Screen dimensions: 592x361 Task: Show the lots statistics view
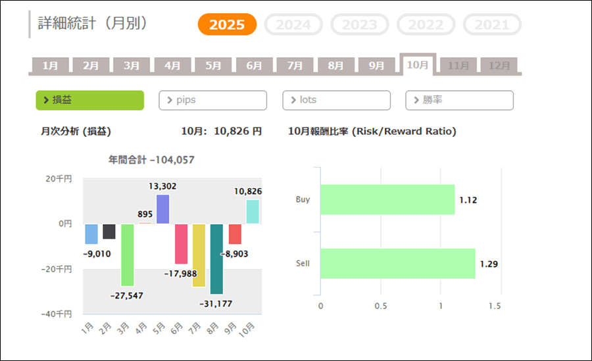[x=336, y=100]
